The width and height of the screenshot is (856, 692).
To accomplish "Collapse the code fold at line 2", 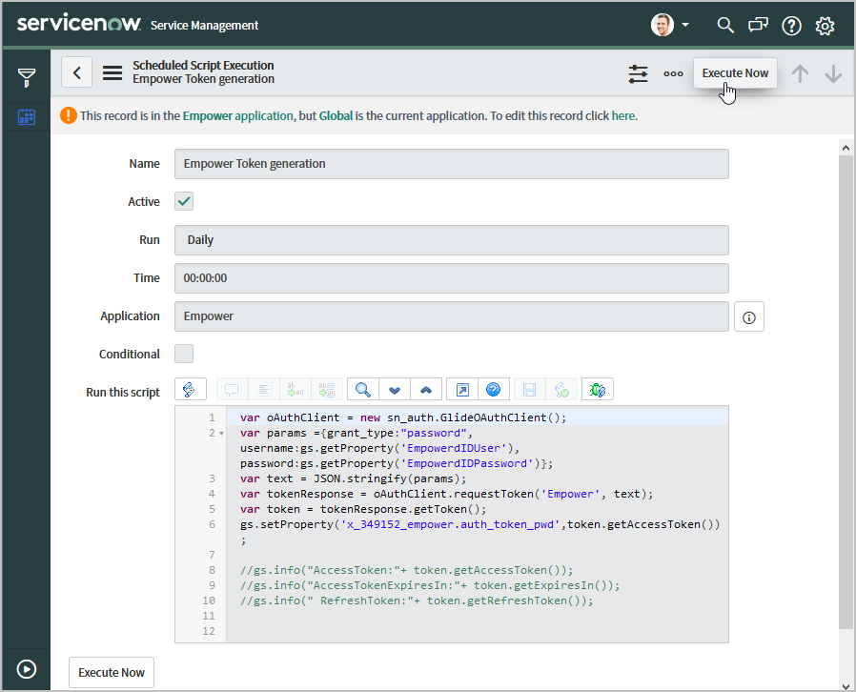I will [x=221, y=434].
